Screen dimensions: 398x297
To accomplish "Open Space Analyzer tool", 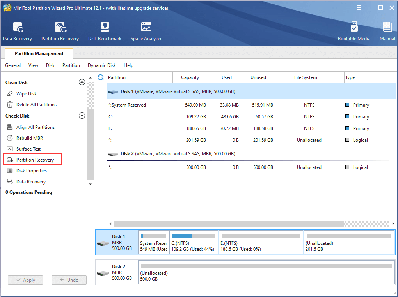I will click(146, 32).
